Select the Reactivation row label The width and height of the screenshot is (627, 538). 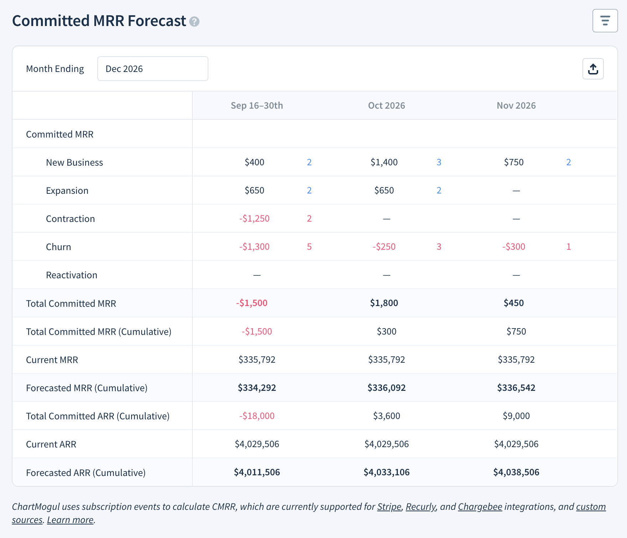pyautogui.click(x=72, y=275)
